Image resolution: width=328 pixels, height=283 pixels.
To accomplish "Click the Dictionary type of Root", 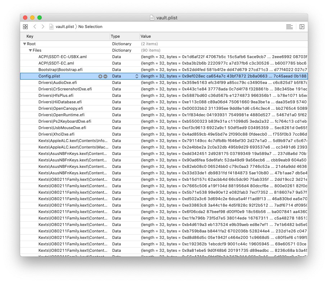I will (x=122, y=44).
